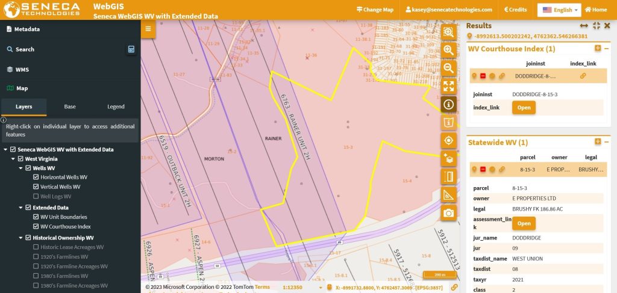Zoom to DODDRIDGE-8 row using pin icon
The width and height of the screenshot is (617, 293).
474,76
